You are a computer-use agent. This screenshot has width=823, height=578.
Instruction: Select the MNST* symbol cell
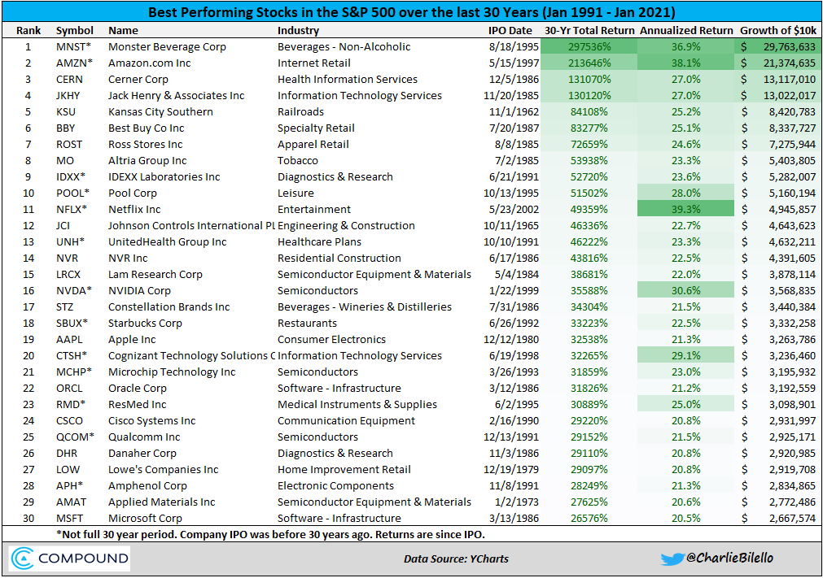pyautogui.click(x=73, y=46)
